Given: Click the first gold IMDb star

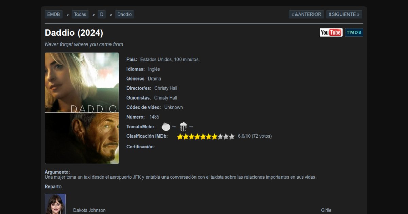Looking at the screenshot, I should pyautogui.click(x=180, y=137).
